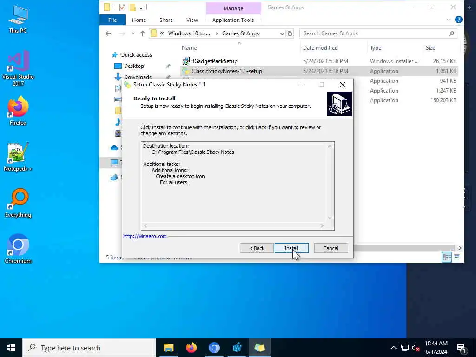Click the Manage contextual tab
Image resolution: width=476 pixels, height=357 pixels.
coord(233,8)
